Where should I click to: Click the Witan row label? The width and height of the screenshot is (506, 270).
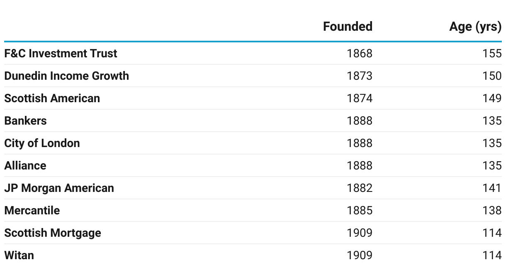click(19, 255)
